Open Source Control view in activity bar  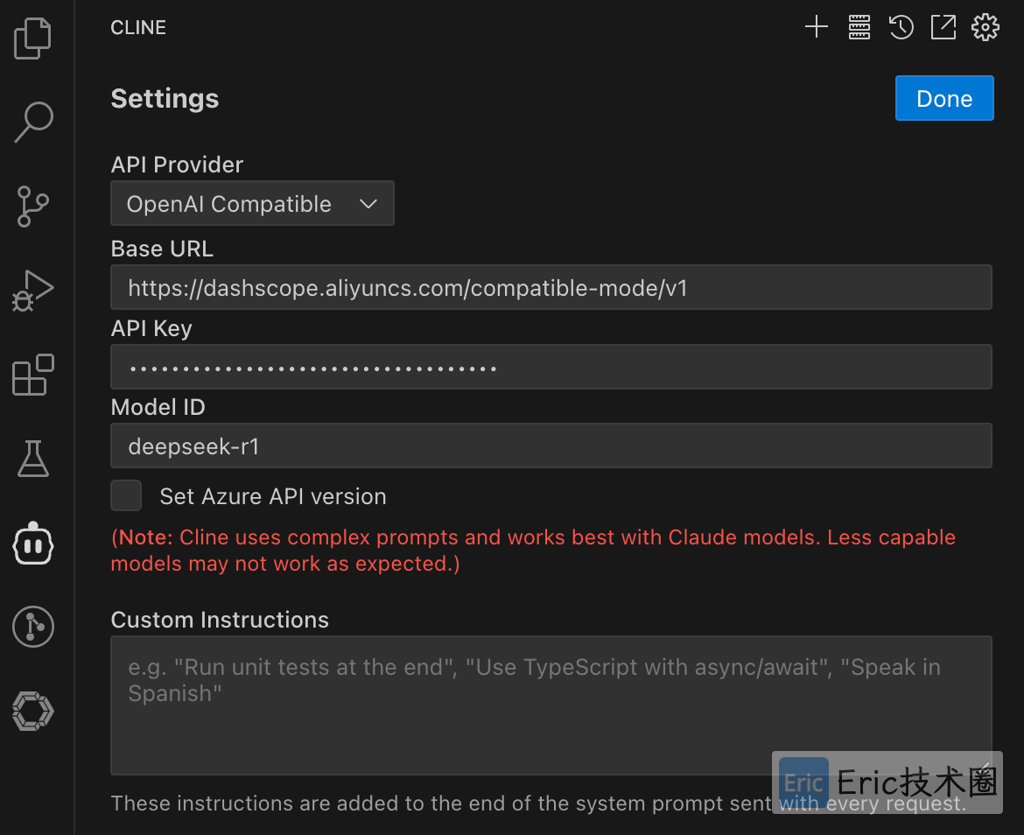[32, 207]
